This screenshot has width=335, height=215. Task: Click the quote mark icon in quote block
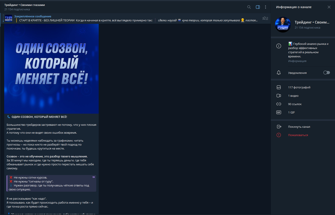tap(93, 177)
